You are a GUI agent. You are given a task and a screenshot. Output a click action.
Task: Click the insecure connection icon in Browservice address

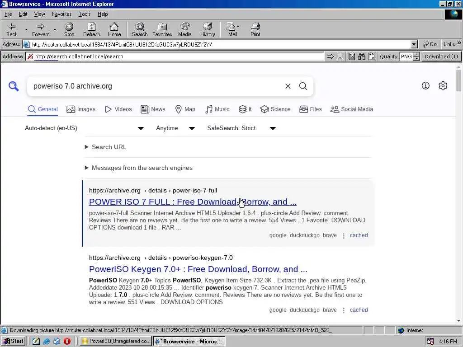click(x=30, y=56)
